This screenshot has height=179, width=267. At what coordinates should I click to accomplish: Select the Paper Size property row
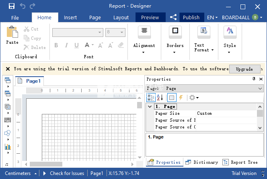click(205, 114)
